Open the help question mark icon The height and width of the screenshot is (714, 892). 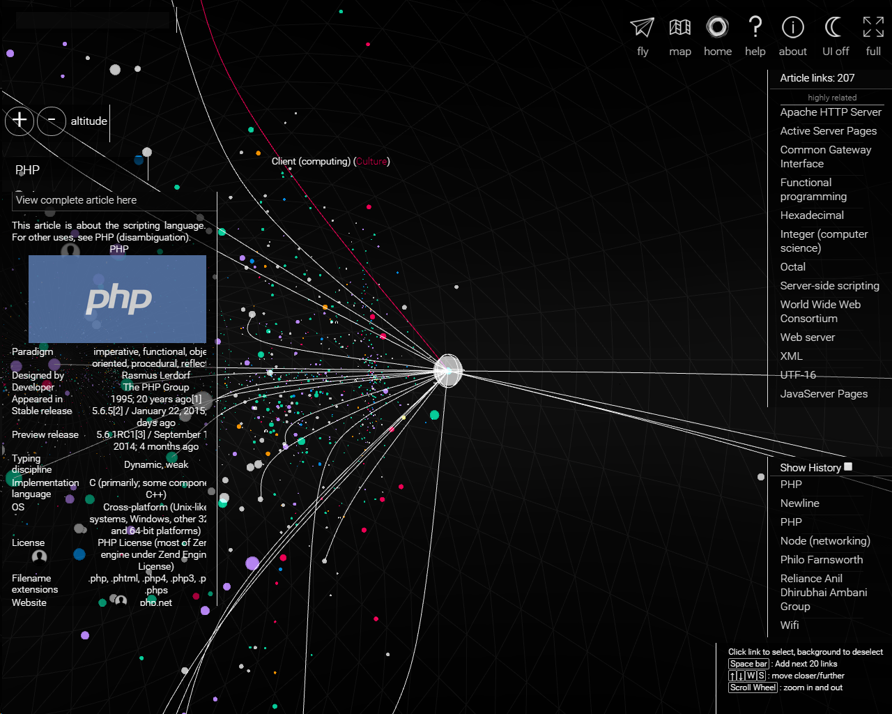755,27
